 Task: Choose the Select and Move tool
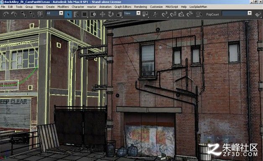[x=102, y=14]
